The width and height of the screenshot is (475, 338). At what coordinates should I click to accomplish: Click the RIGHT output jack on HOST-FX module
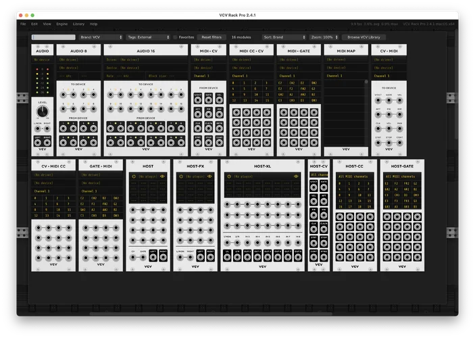[211, 257]
